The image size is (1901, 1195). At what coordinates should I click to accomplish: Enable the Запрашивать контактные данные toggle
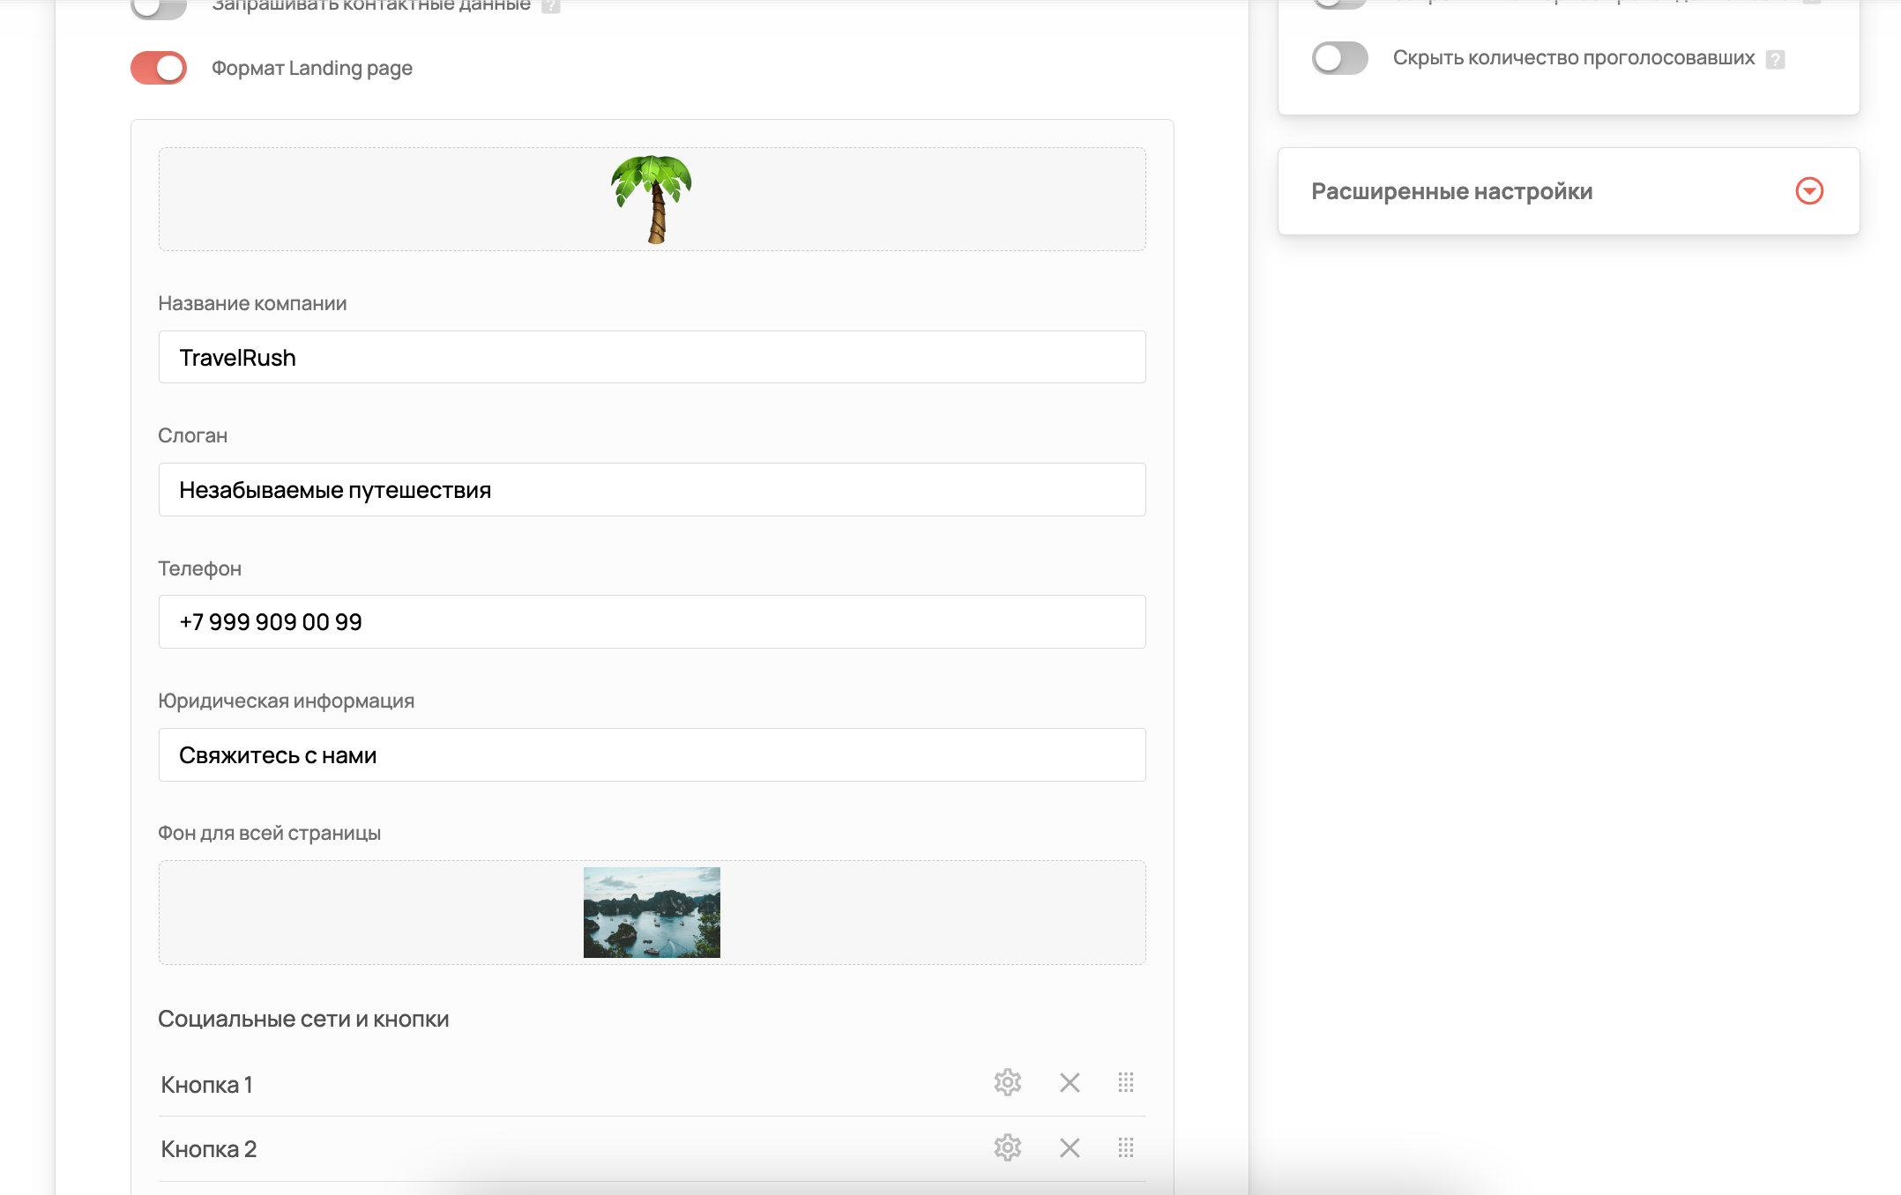[x=158, y=7]
